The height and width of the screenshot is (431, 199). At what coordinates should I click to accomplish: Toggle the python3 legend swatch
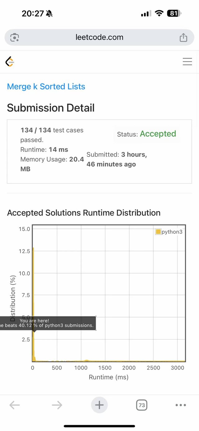[158, 232]
